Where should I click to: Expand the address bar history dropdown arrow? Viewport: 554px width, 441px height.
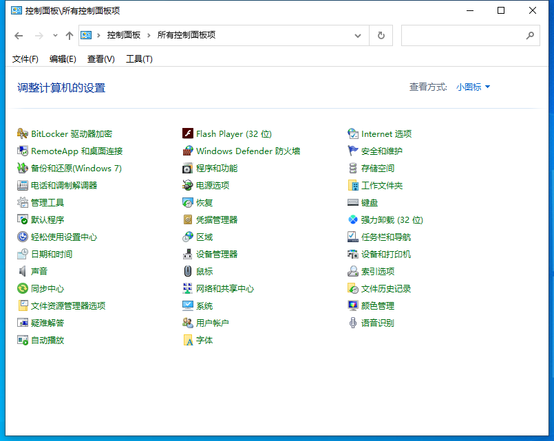point(358,36)
